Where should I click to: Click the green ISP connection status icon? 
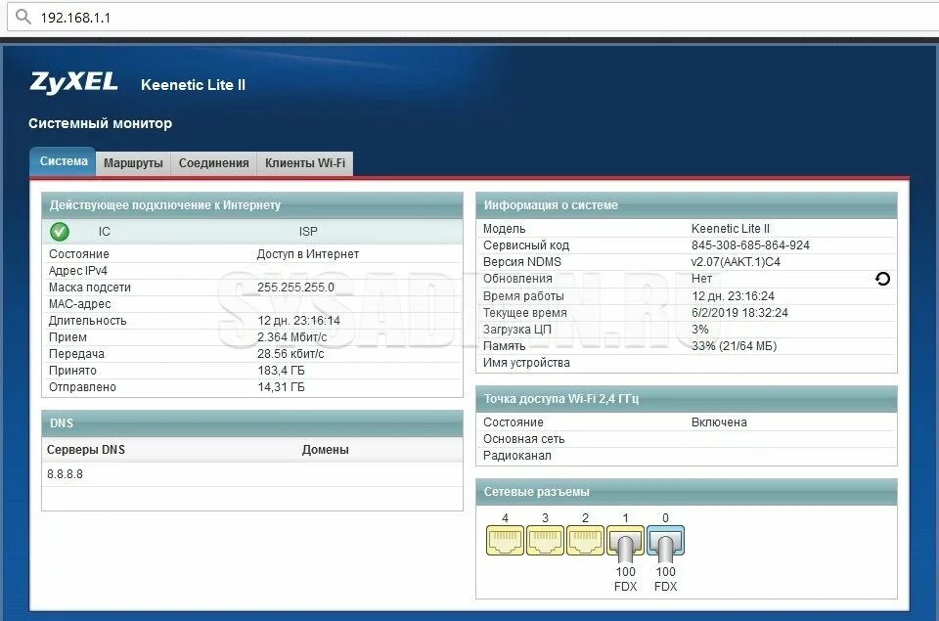(x=58, y=232)
